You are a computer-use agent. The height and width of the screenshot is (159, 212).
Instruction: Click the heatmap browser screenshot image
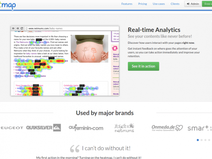click(65, 61)
